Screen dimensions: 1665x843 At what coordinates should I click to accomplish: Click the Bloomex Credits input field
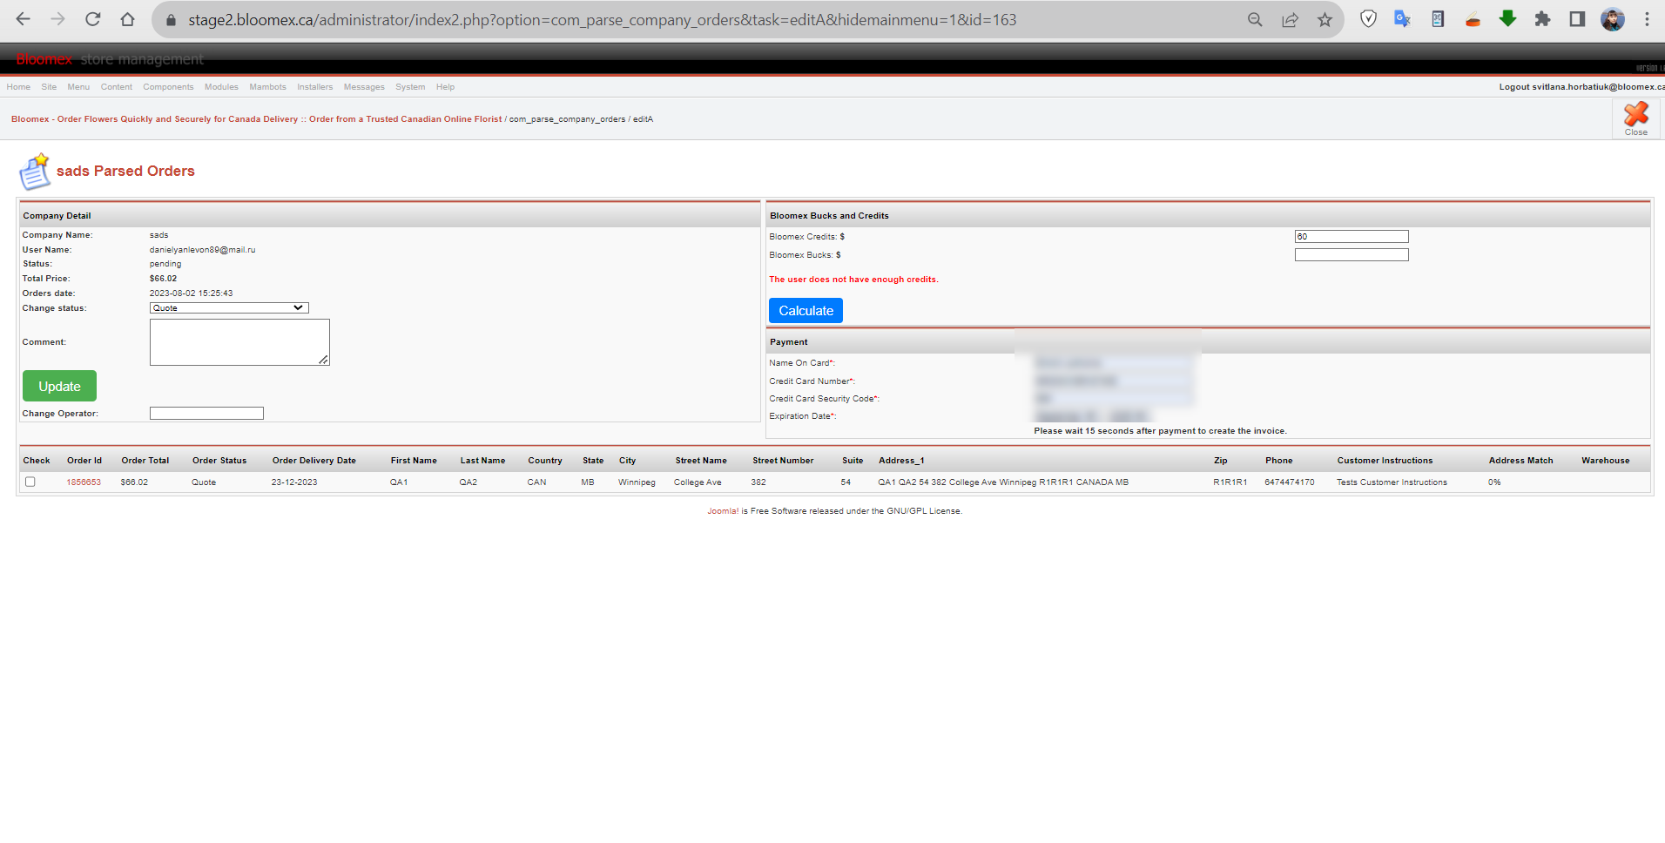coord(1352,237)
